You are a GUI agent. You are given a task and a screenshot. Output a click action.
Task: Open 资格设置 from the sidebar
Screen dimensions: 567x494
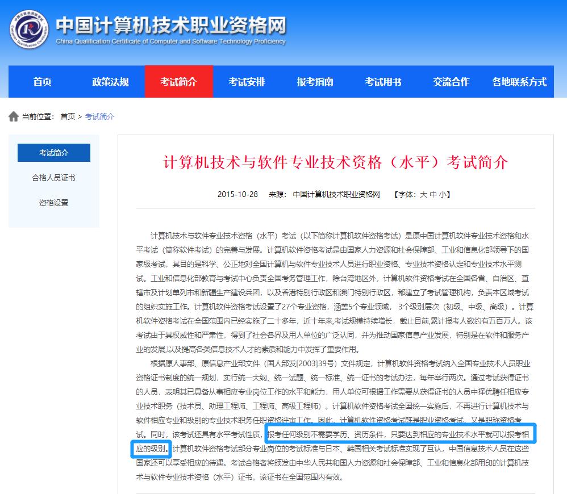(53, 203)
